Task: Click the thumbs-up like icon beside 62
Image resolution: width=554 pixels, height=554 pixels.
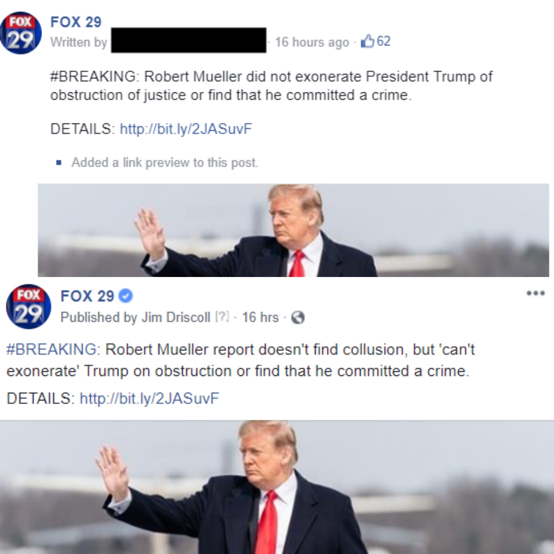Action: point(367,41)
